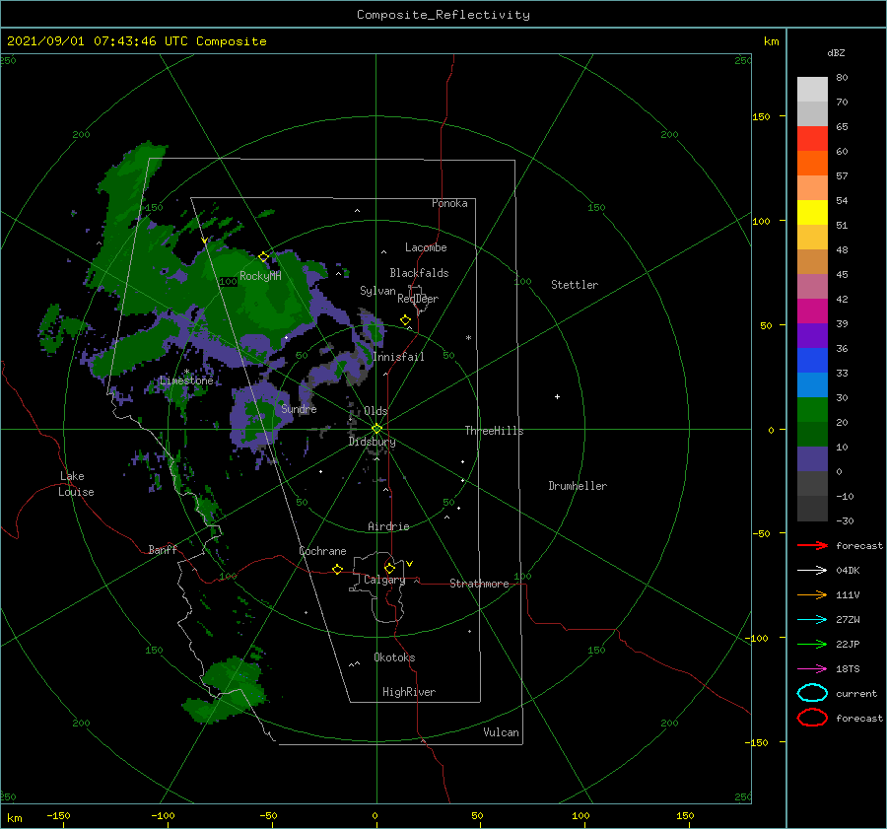The image size is (887, 829).
Task: Click the Innisfail label
Action: (x=398, y=357)
